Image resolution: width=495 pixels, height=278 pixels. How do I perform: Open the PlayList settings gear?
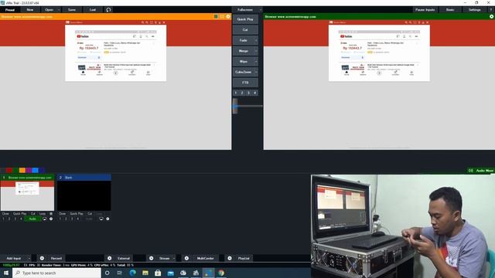(230, 258)
